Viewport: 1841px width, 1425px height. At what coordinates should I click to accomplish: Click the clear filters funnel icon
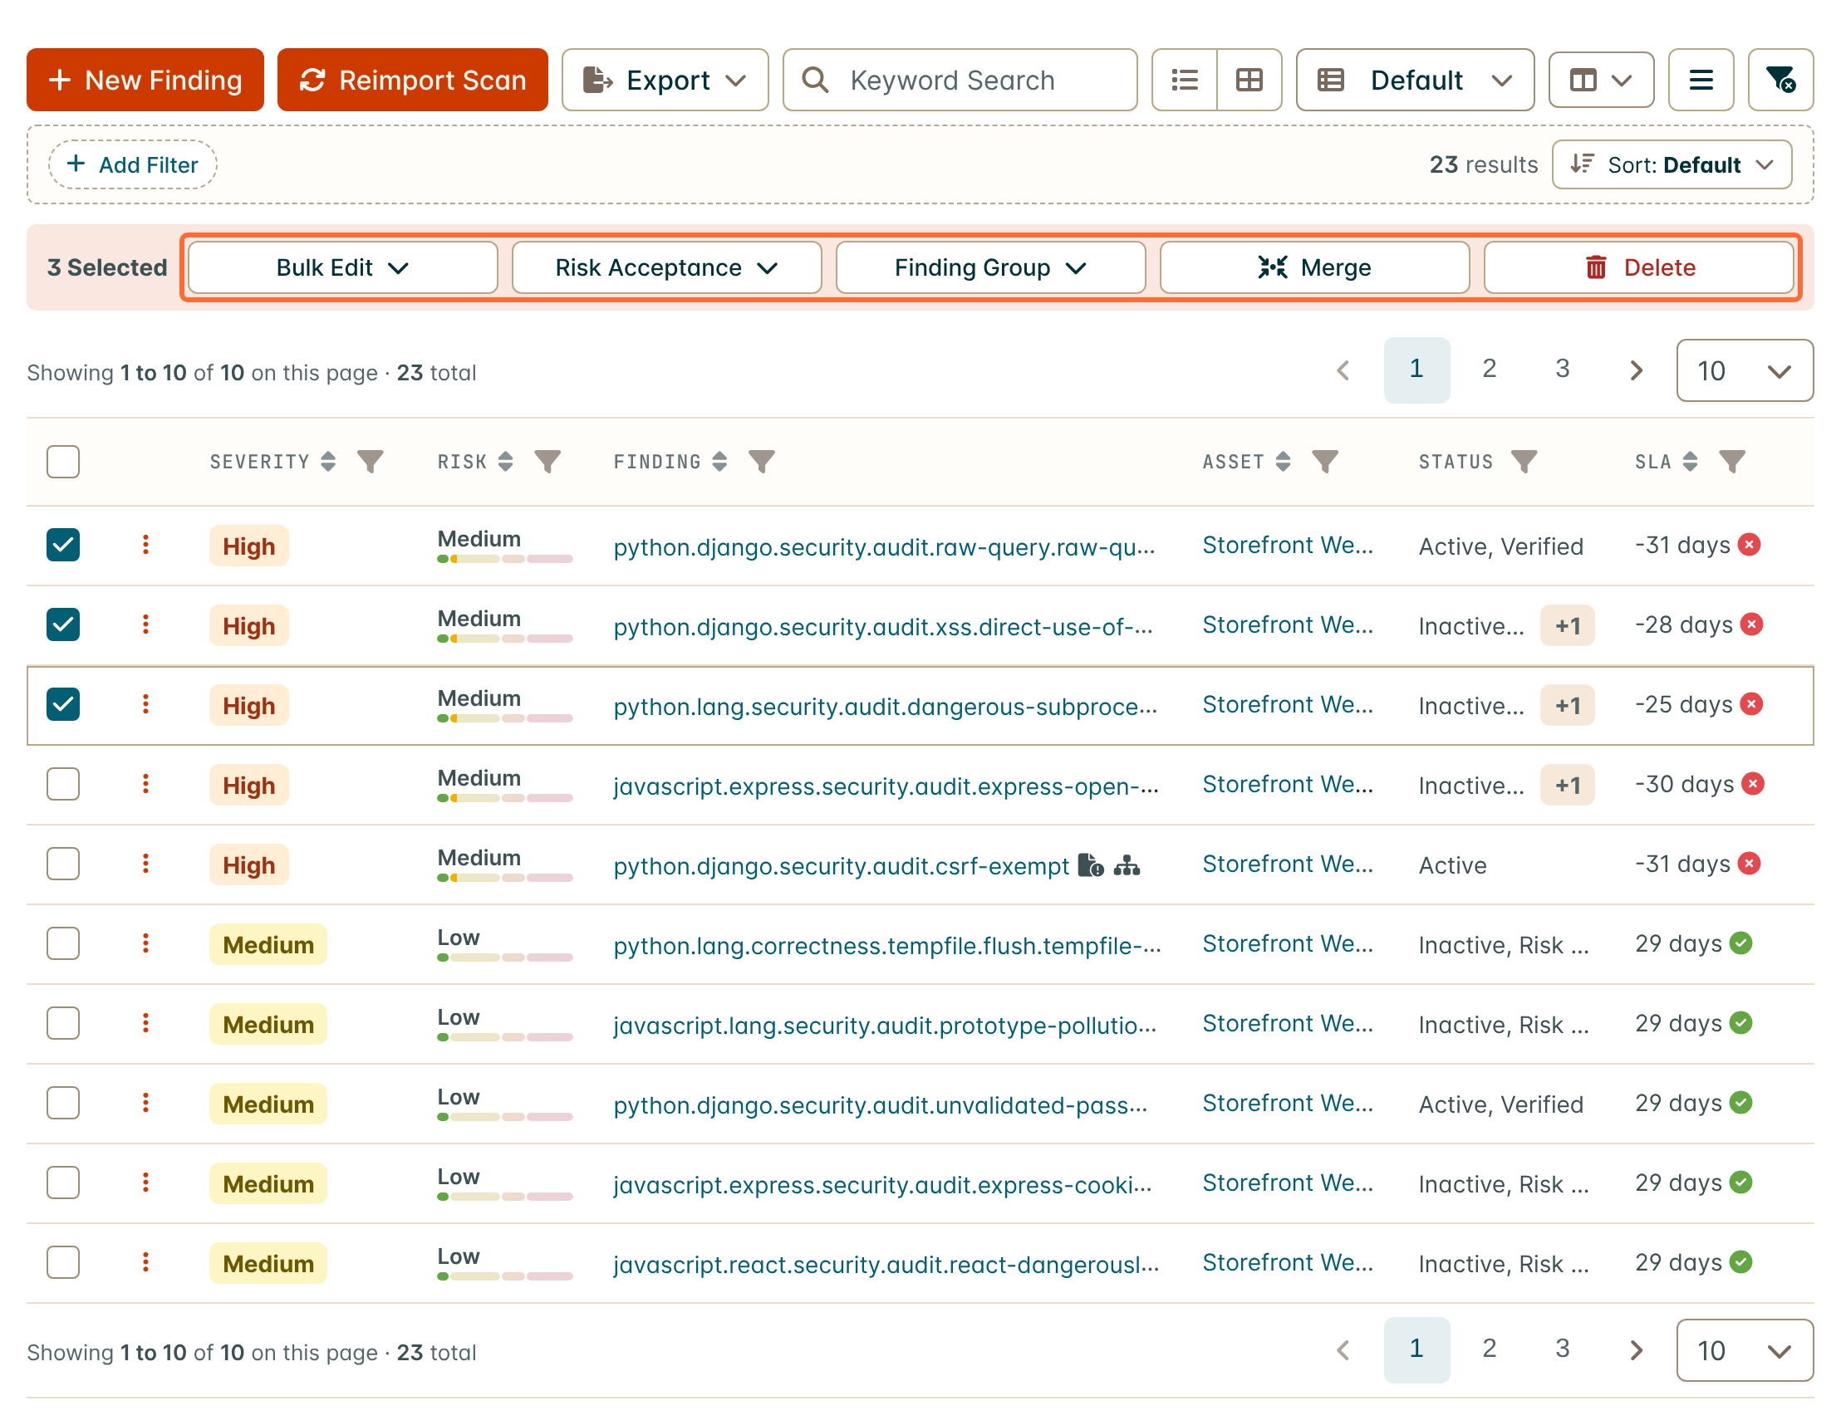click(x=1780, y=80)
